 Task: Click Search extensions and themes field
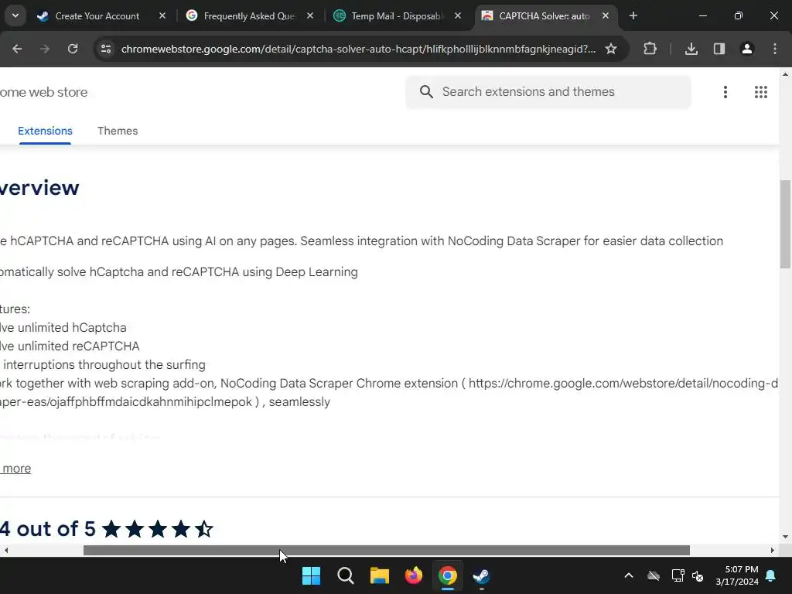[x=548, y=92]
